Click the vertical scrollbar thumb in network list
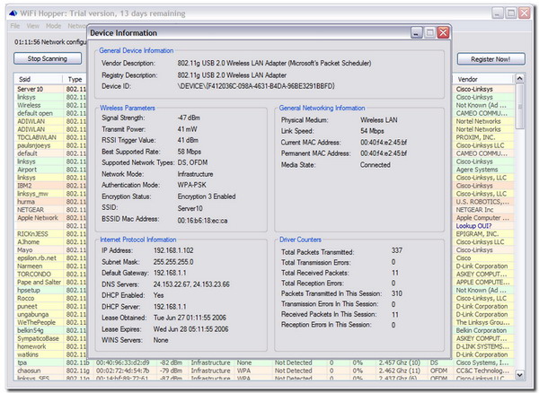This screenshot has height=393, width=539. 519,107
